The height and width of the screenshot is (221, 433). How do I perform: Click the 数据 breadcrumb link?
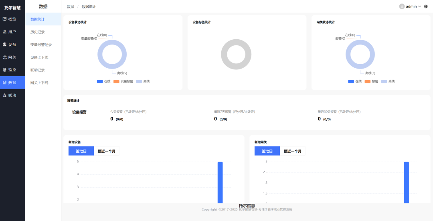pyautogui.click(x=71, y=7)
